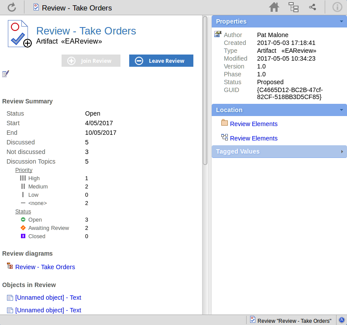
Task: Click the status bar user badge icon
Action: coord(342,320)
